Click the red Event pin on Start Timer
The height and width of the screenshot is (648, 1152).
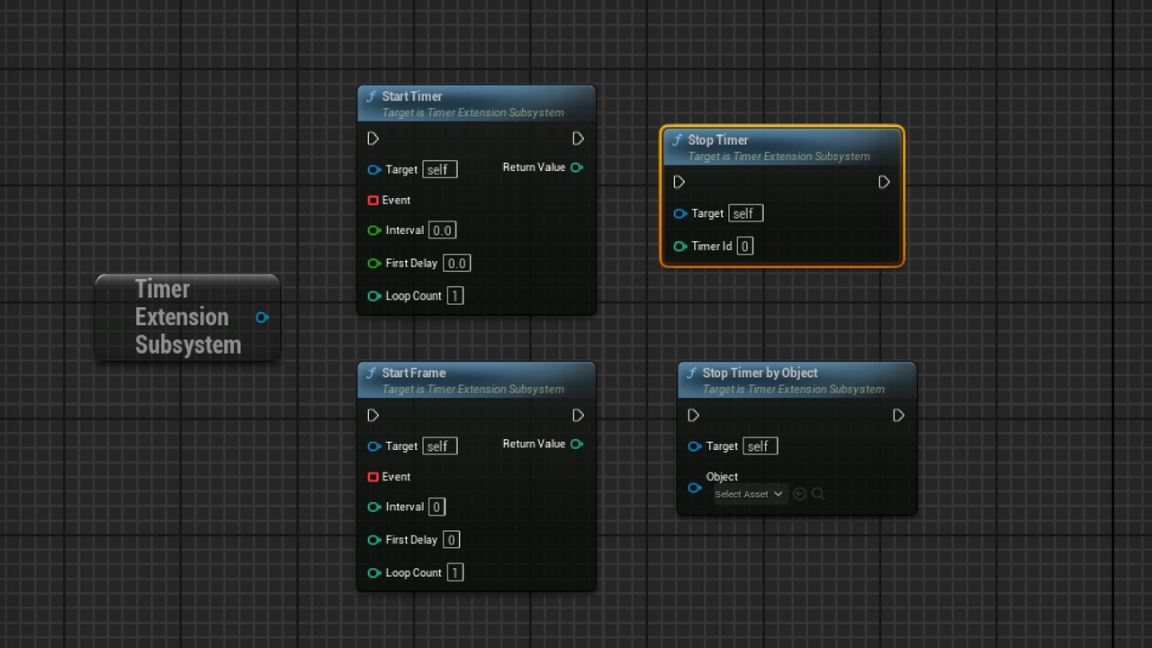(373, 201)
